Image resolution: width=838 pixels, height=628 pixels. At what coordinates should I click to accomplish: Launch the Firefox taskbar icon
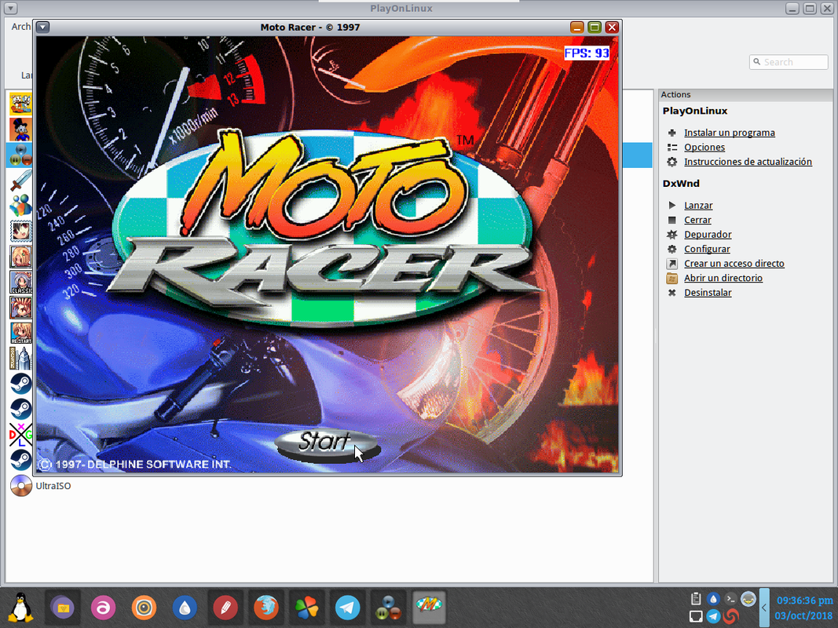pyautogui.click(x=265, y=607)
